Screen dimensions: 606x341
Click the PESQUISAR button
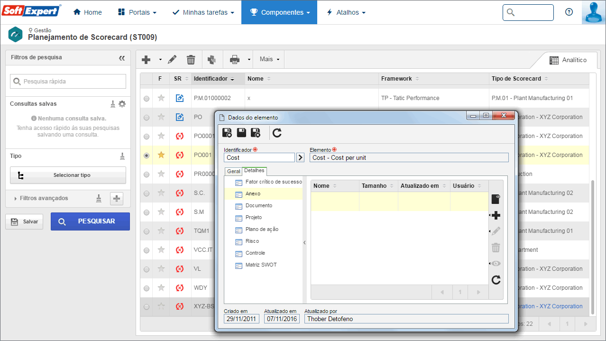pyautogui.click(x=90, y=221)
